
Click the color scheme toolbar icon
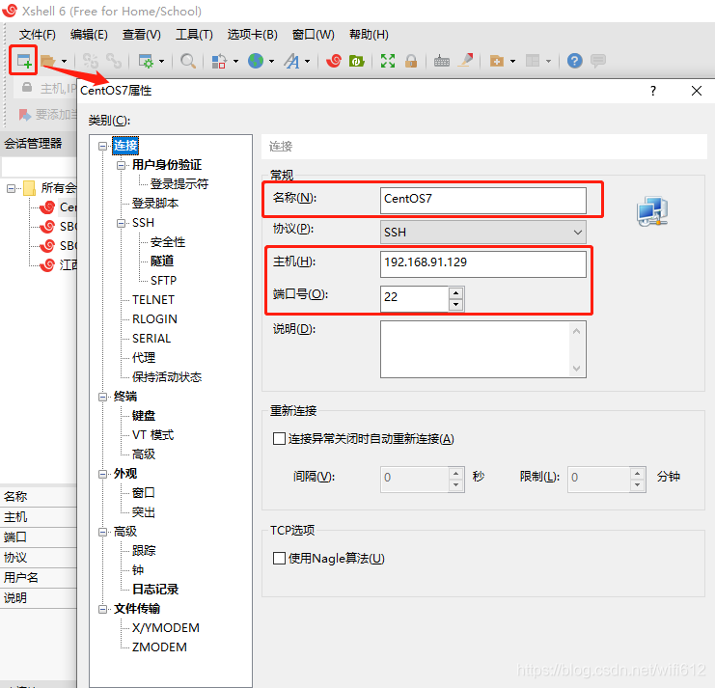click(x=219, y=61)
